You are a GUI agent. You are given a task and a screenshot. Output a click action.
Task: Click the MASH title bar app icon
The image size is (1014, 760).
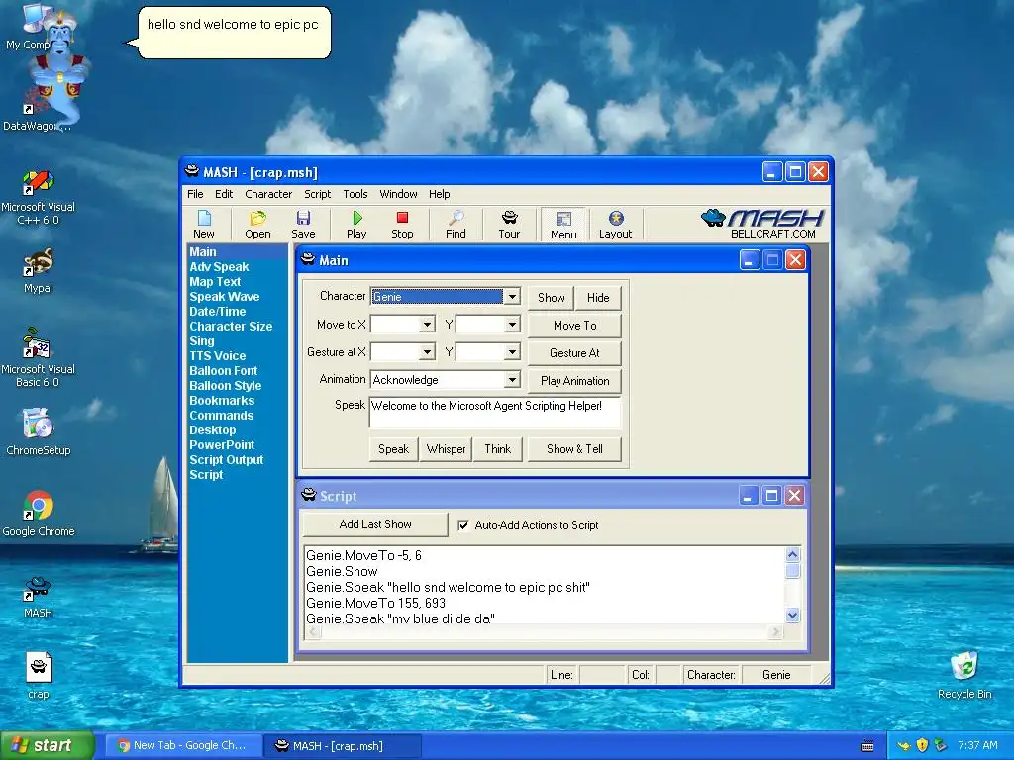192,171
